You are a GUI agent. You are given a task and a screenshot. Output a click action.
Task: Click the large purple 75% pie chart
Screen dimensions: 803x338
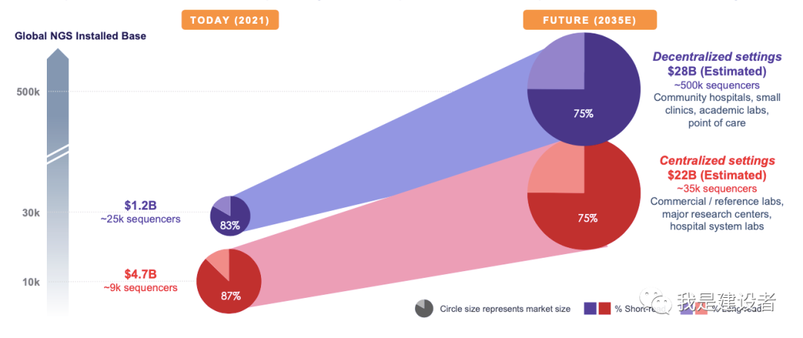pos(584,89)
